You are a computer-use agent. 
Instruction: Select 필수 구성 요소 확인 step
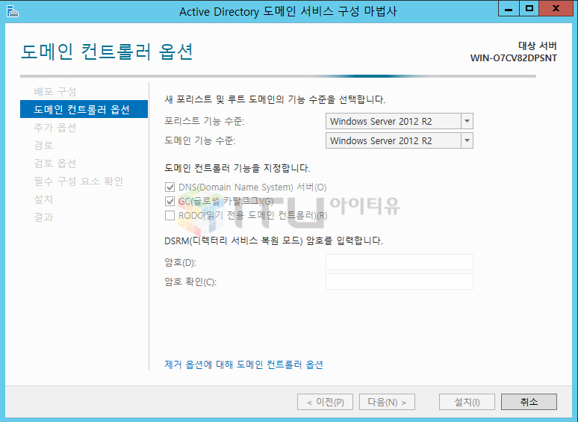pos(78,181)
